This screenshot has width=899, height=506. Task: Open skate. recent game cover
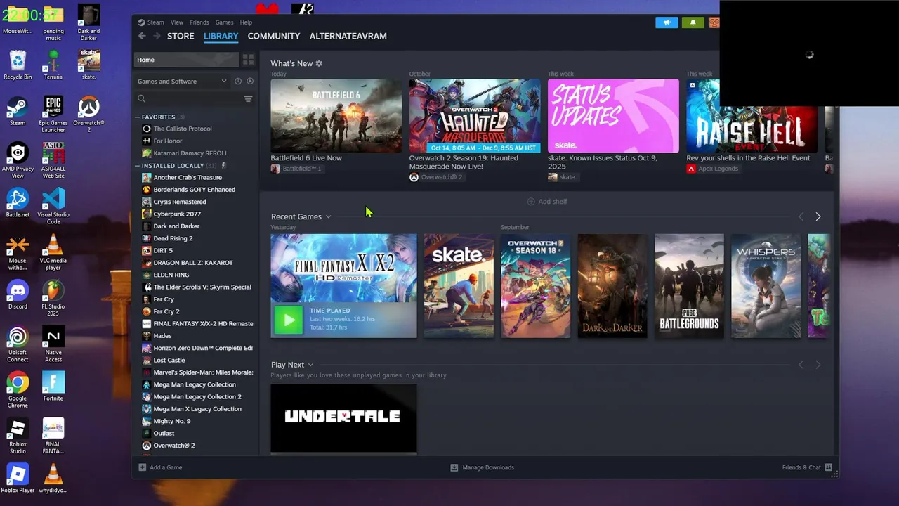click(x=459, y=286)
